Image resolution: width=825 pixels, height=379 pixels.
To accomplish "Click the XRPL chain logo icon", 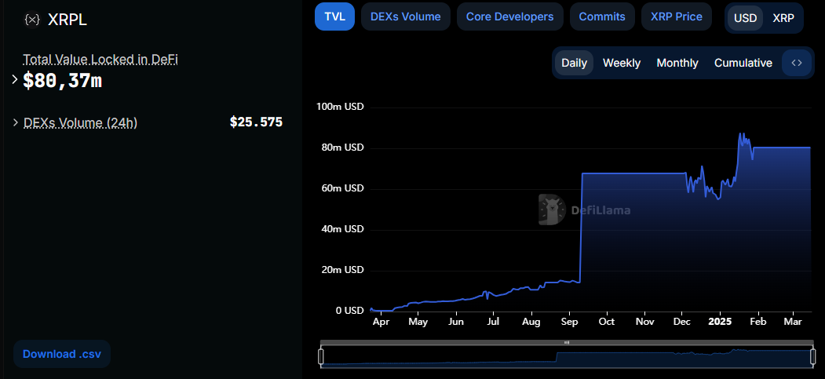I will 32,20.
